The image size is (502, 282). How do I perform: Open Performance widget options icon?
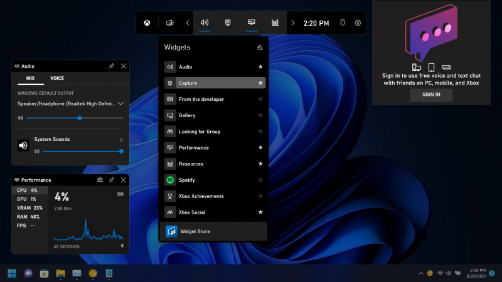[x=100, y=180]
